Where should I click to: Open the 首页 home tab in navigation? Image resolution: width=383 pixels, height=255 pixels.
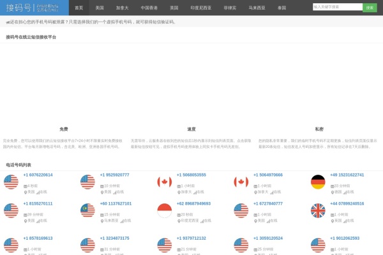[79, 8]
